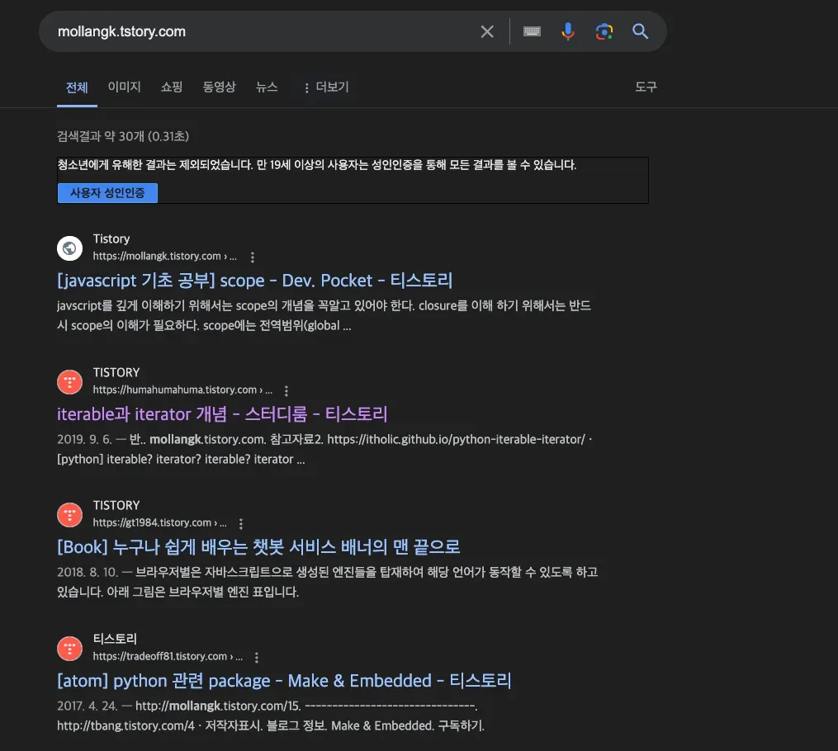Viewport: 838px width, 751px height.
Task: Open the iterable과 iterator 개념 result
Action: 222,414
